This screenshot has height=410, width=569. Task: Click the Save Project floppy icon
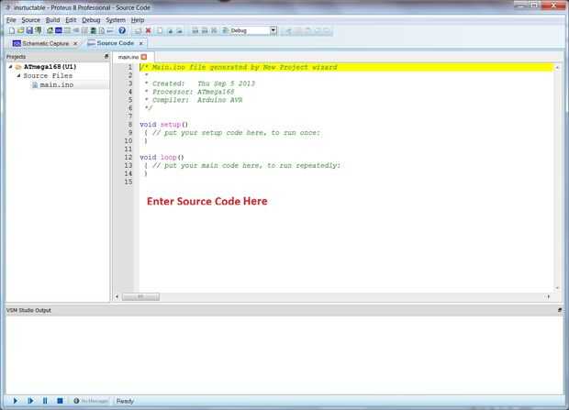click(x=29, y=31)
